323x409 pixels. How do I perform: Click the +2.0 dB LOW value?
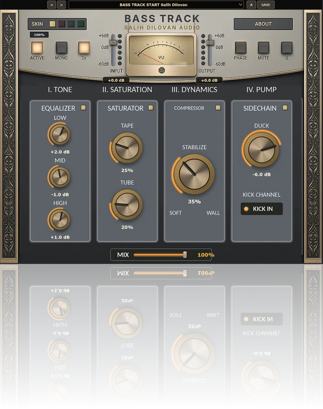coord(60,152)
